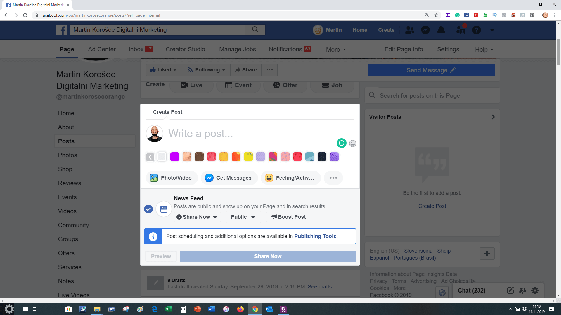Screen dimensions: 561x315
Task: Open the Messenger icon in top bar
Action: point(425,30)
